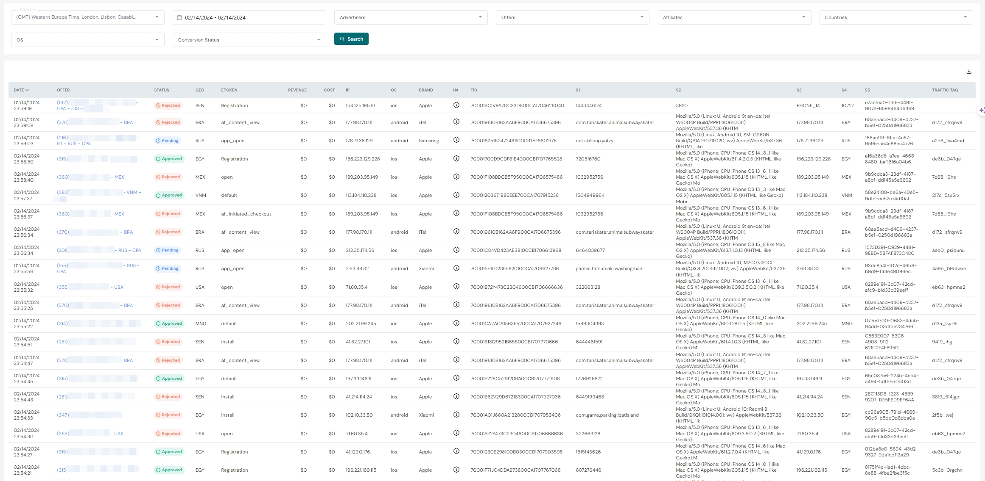985x481 pixels.
Task: Click Search button to run query
Action: [352, 39]
